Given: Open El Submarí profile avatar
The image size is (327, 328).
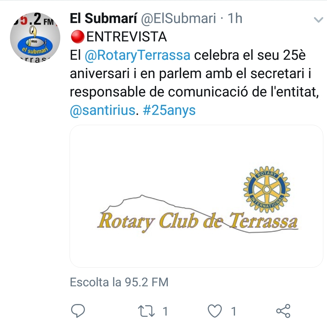Looking at the screenshot, I should point(35,37).
